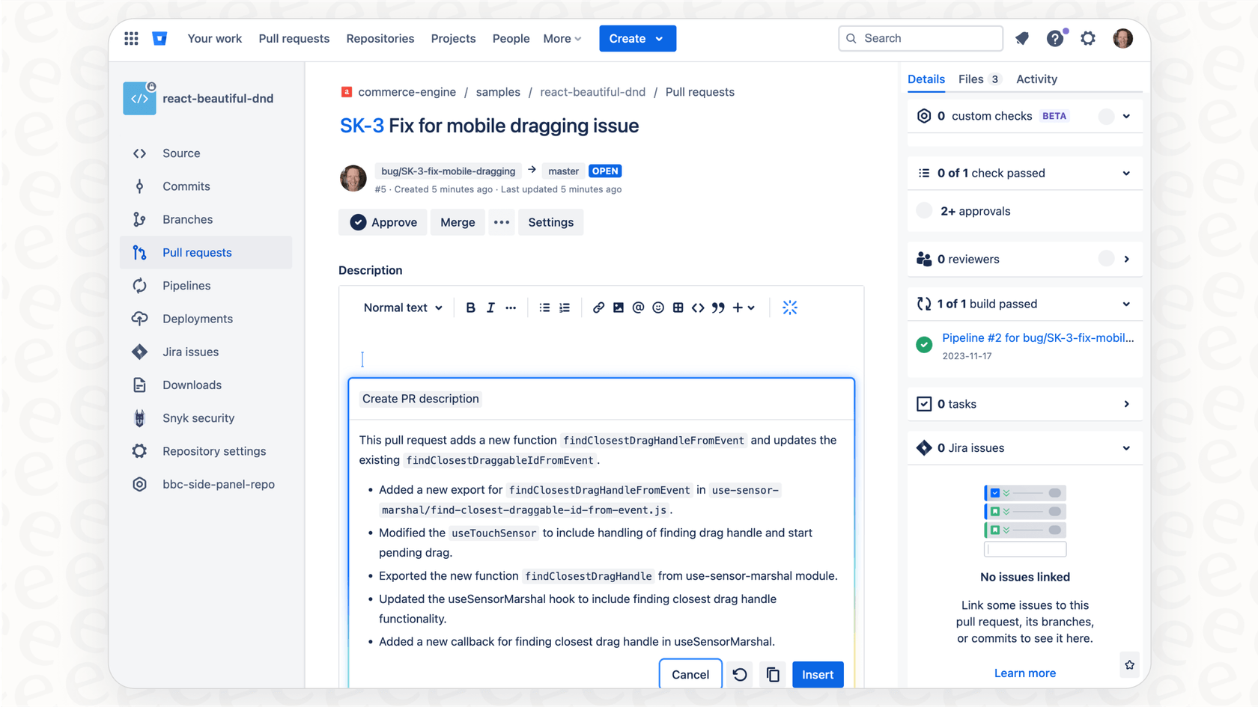Insert a code snippet in the editor
This screenshot has width=1258, height=707.
[x=697, y=307]
